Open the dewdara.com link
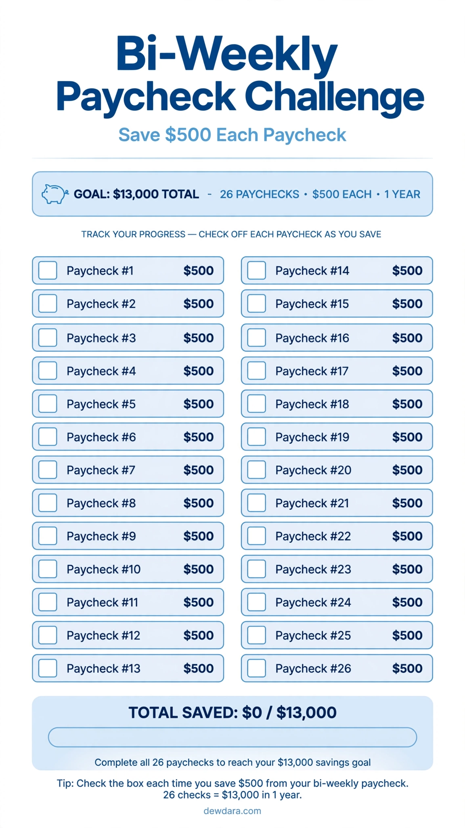The image size is (465, 828). point(232,811)
